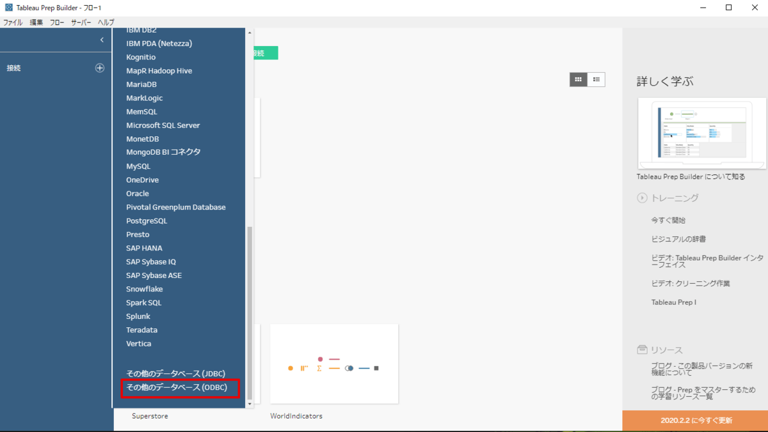Screen dimensions: 768x432
Task: Click the リソース section heading
Action: [667, 350]
